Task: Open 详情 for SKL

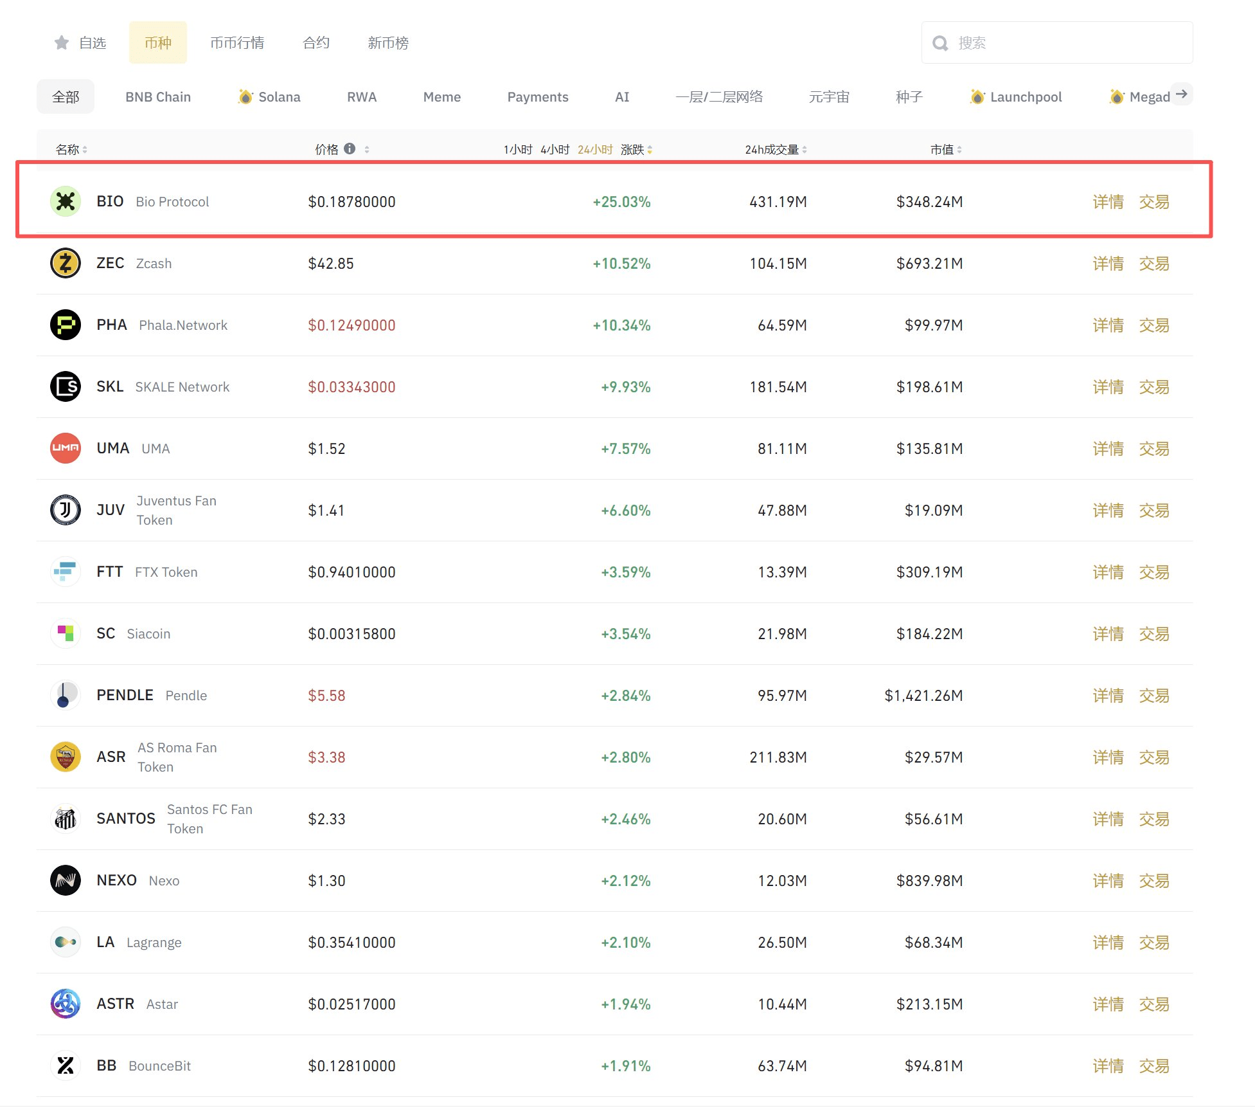Action: (x=1108, y=387)
